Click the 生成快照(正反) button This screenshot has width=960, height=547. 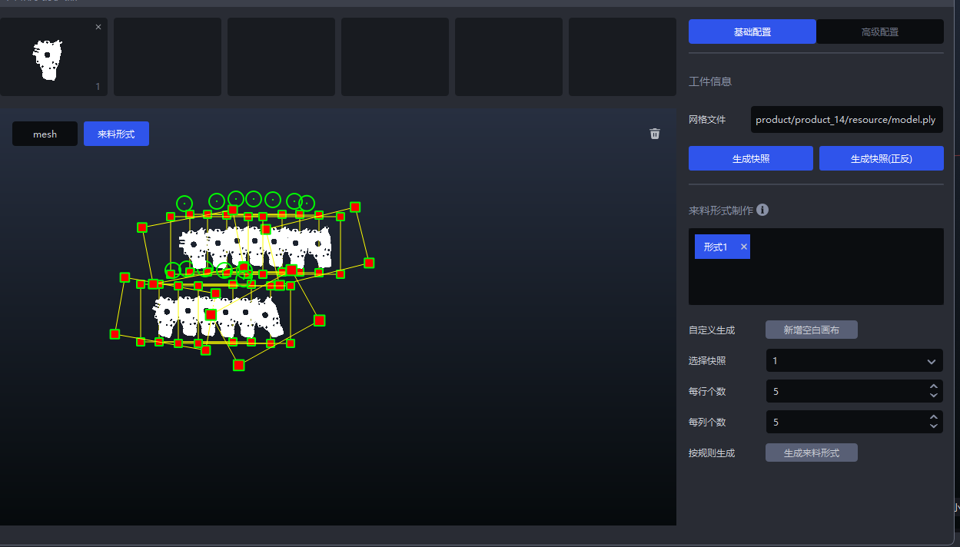click(881, 158)
